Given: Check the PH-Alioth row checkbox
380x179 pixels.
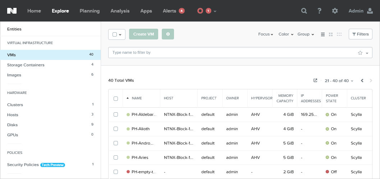Looking at the screenshot, I should 116,129.
